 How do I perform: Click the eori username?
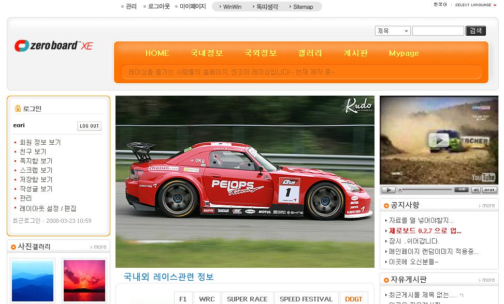[19, 125]
